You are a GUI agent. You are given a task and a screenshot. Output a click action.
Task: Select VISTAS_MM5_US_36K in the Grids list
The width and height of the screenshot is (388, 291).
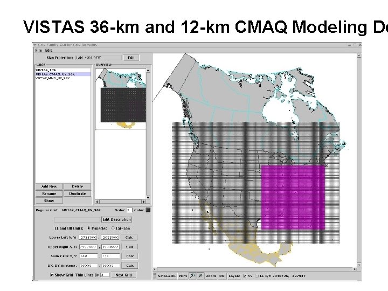point(63,78)
